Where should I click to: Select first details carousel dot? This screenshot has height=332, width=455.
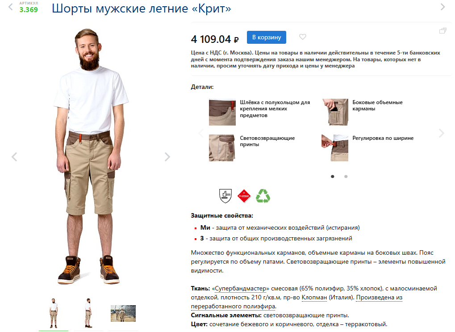[x=333, y=177]
